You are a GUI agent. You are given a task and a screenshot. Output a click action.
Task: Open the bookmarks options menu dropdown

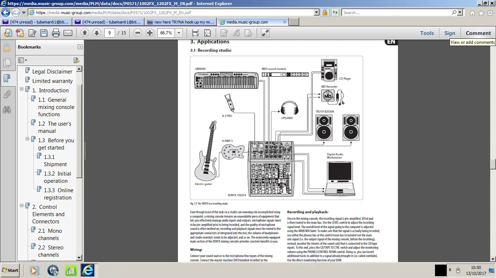click(x=23, y=60)
